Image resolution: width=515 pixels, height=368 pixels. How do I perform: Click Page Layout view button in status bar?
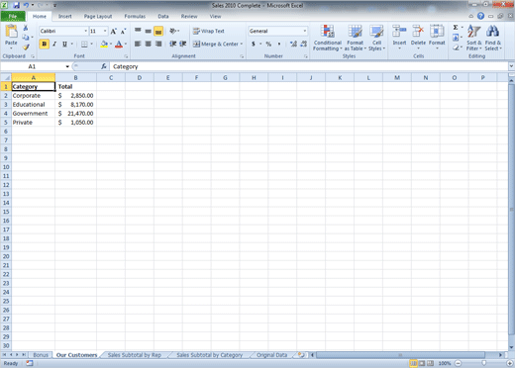coord(422,363)
